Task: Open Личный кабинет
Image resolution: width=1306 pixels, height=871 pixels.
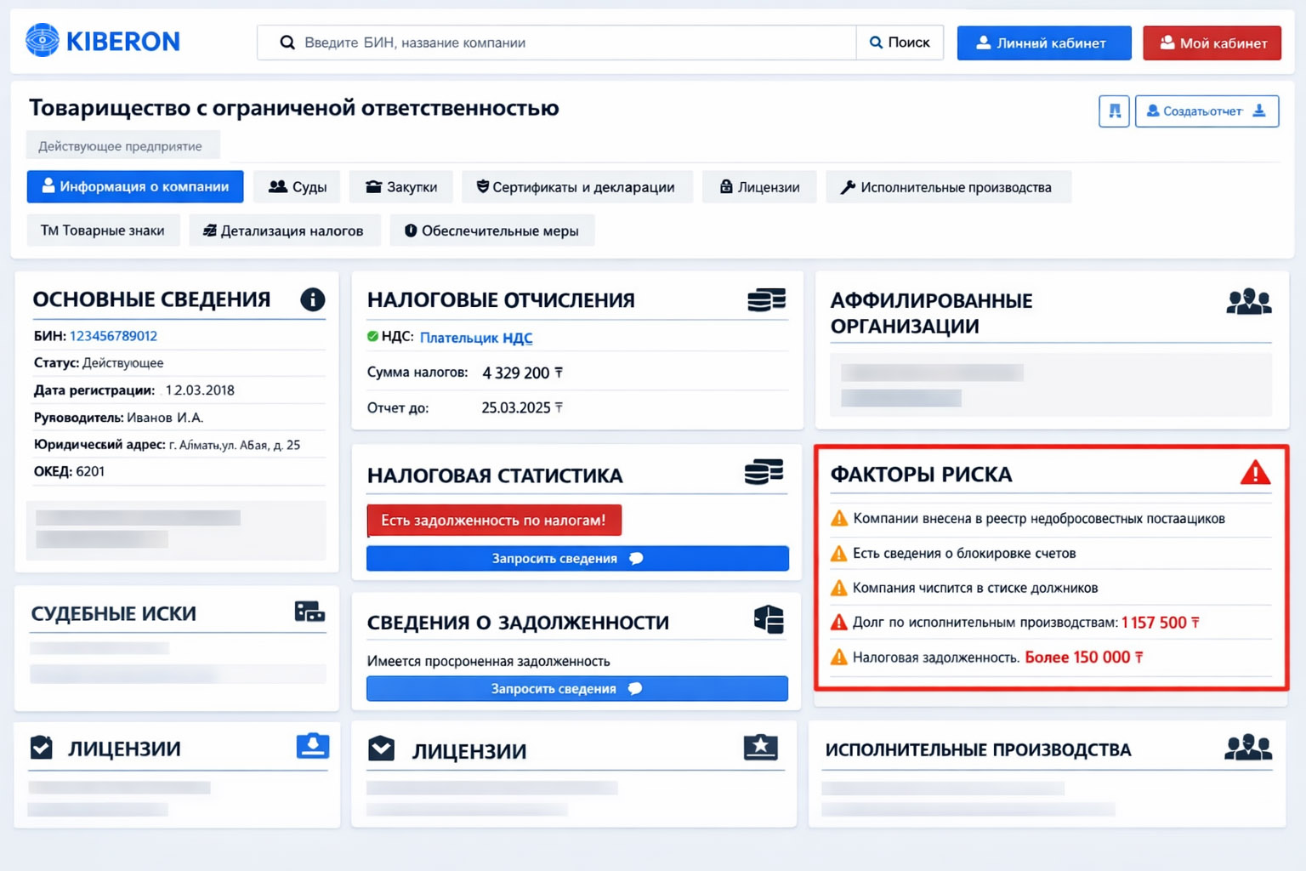Action: 1043,43
